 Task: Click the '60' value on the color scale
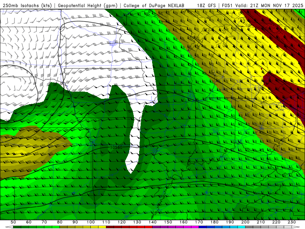29,222
